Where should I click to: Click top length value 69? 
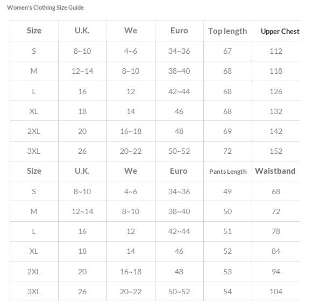click(227, 131)
